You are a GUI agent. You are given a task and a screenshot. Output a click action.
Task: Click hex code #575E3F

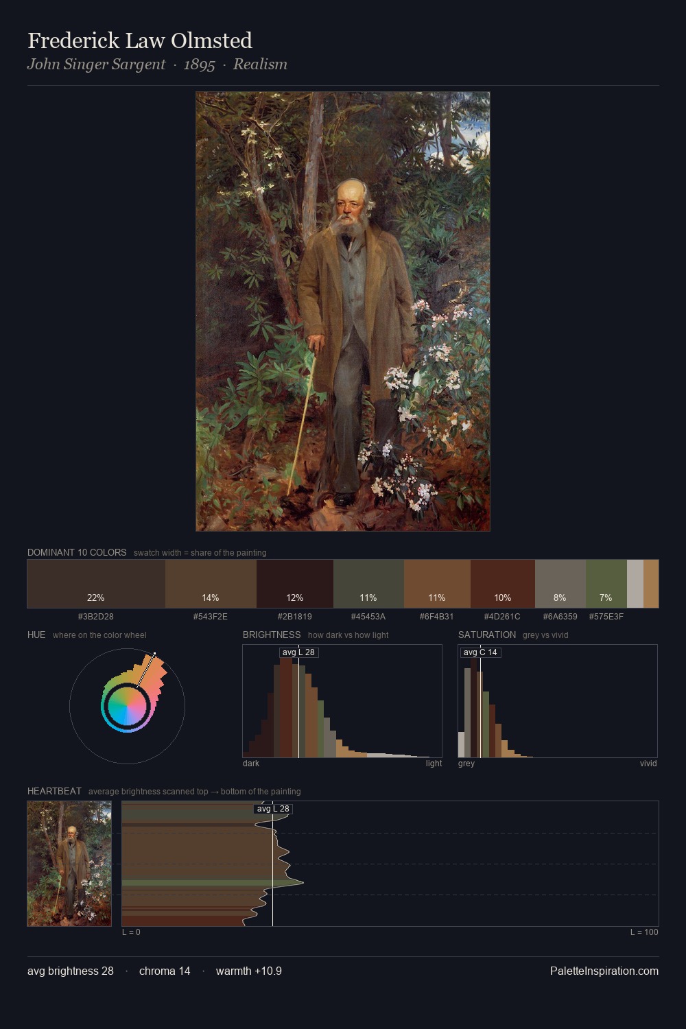coord(606,617)
